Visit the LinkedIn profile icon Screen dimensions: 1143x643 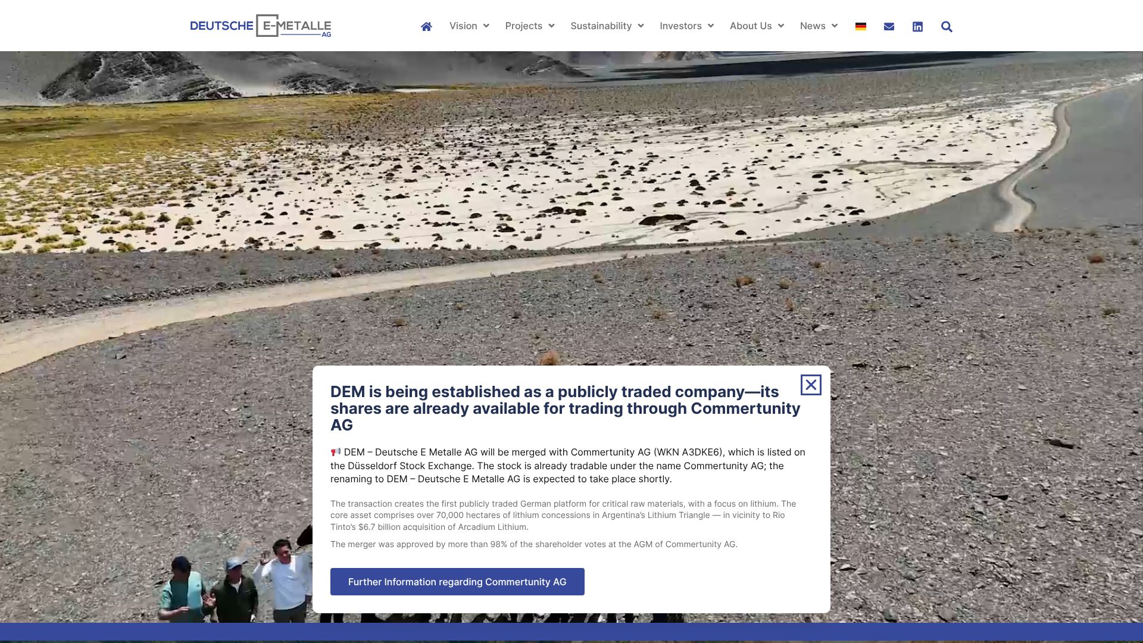tap(917, 26)
